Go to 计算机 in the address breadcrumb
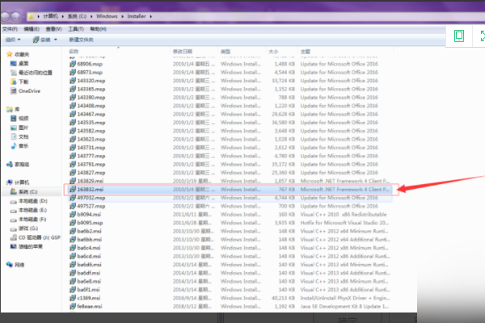Image resolution: width=485 pixels, height=323 pixels. click(50, 16)
